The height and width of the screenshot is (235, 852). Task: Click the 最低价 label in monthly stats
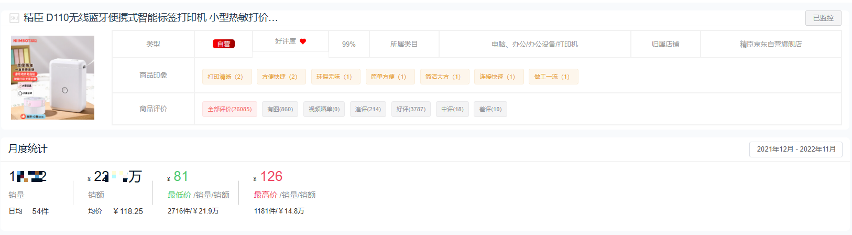tap(179, 195)
